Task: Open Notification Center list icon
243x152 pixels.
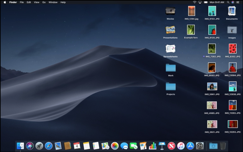Action: pyautogui.click(x=237, y=2)
